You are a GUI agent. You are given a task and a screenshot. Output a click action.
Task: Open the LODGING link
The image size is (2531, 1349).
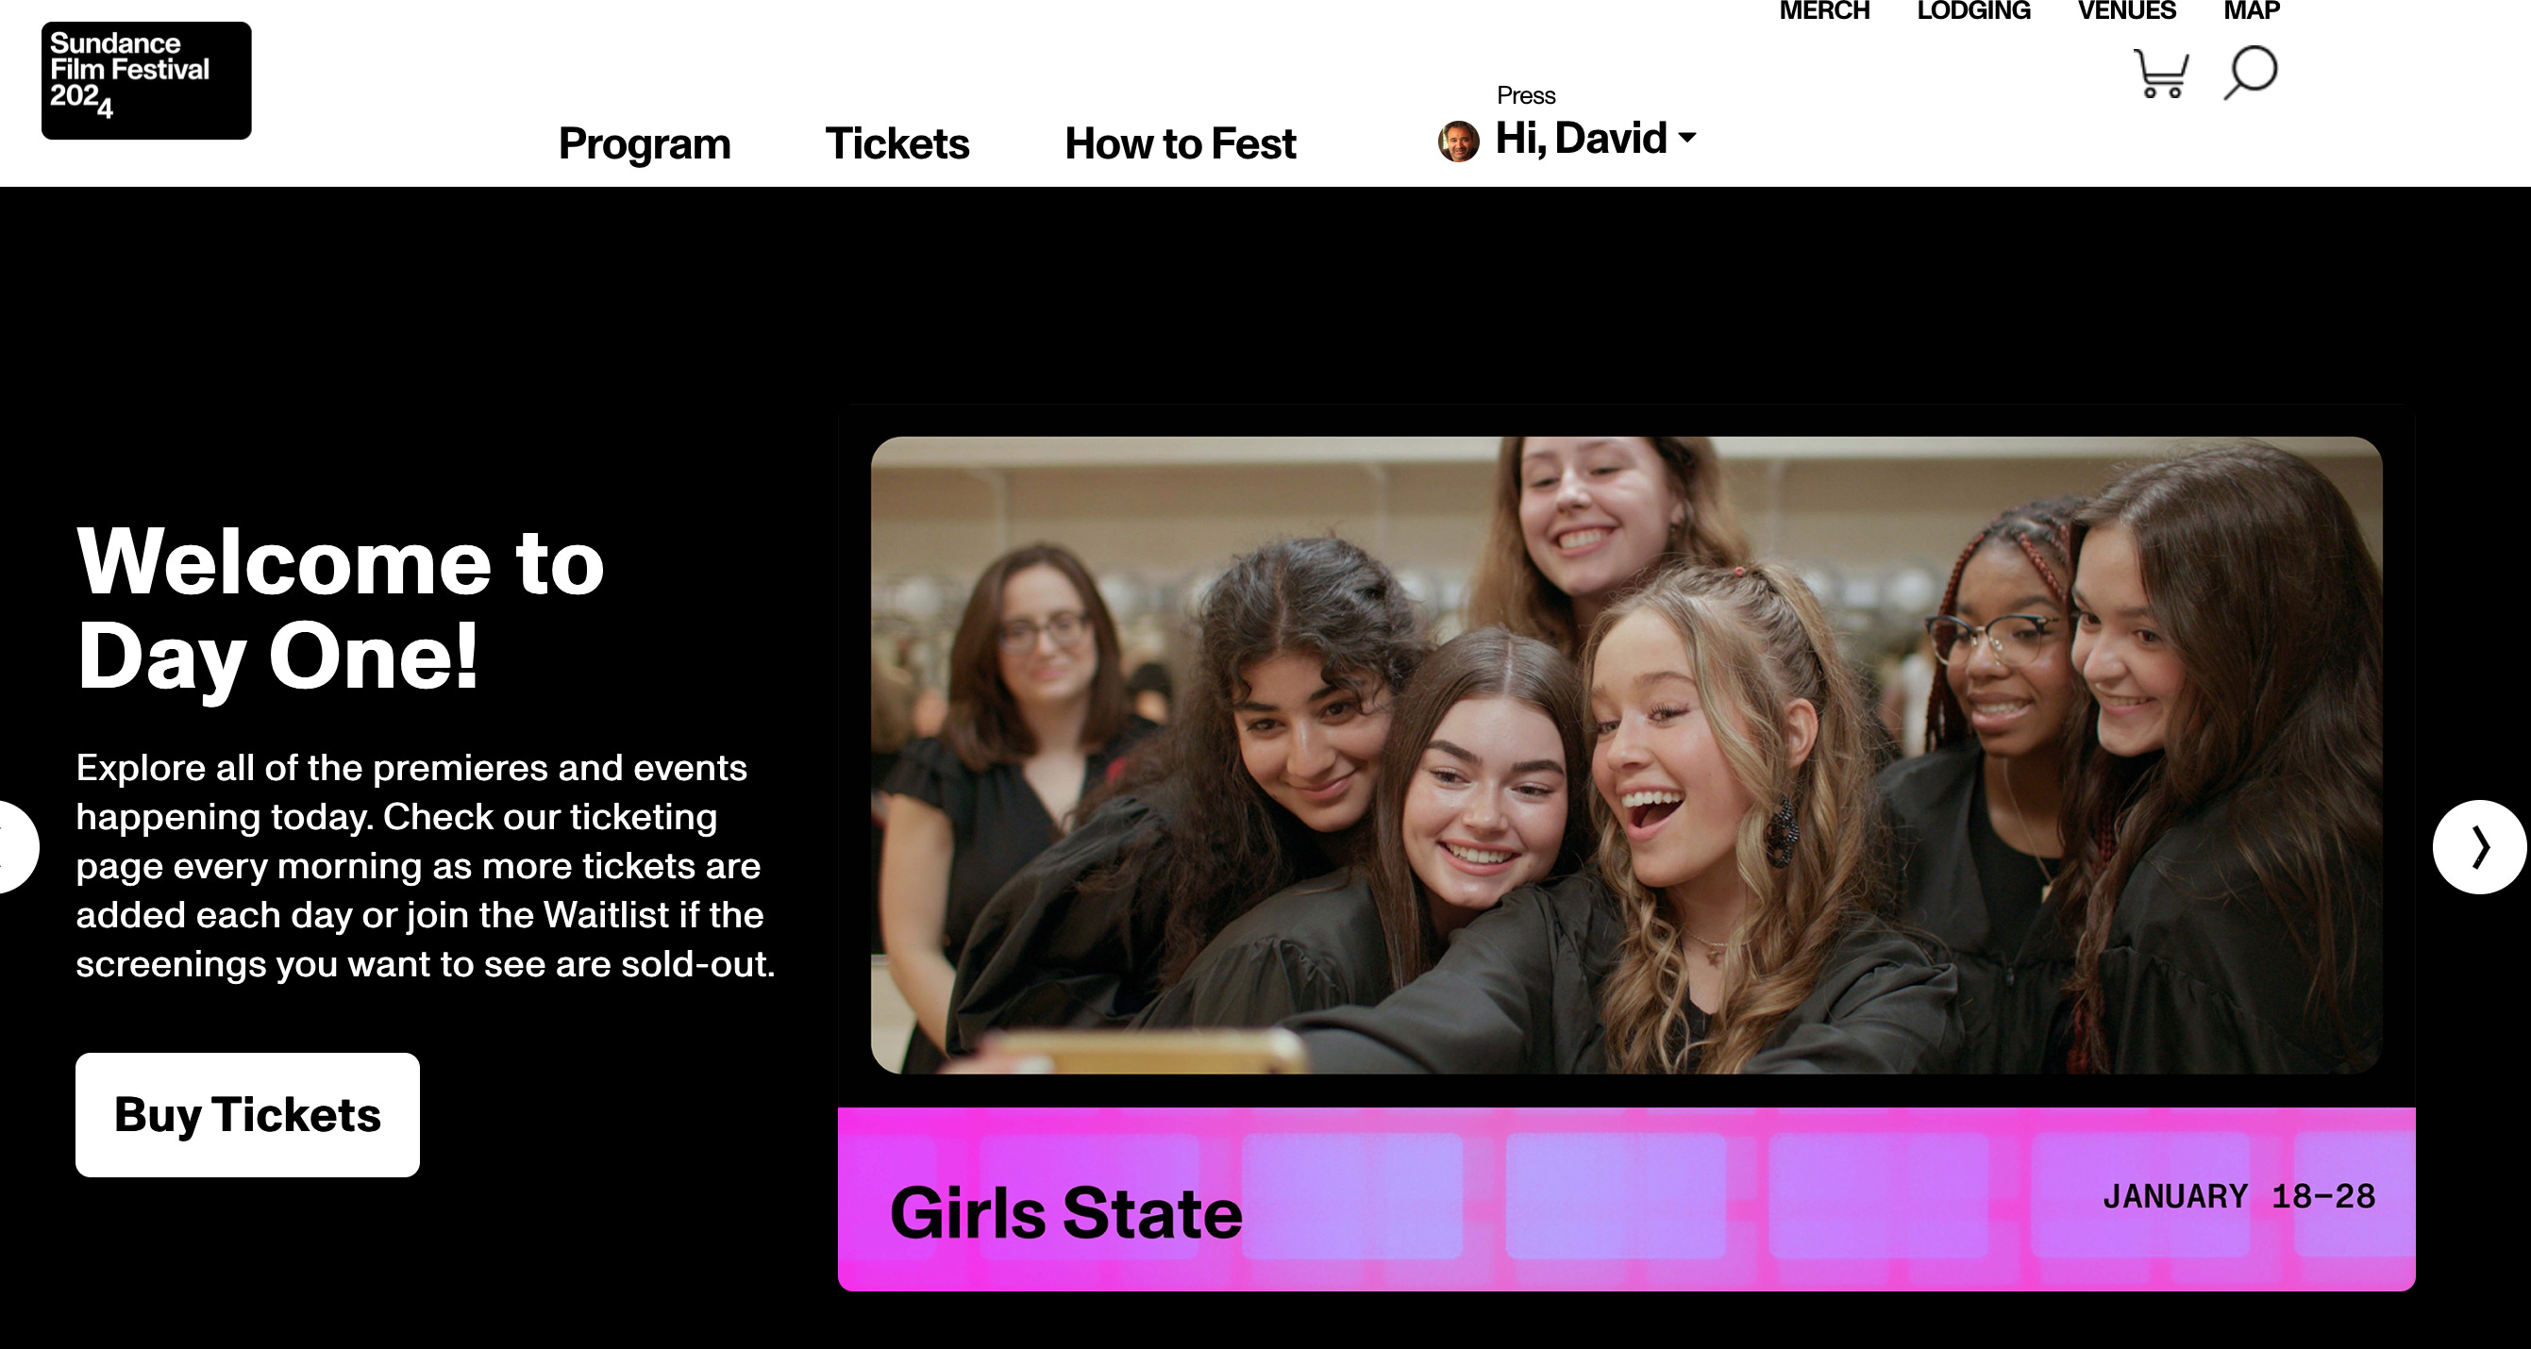[1973, 10]
